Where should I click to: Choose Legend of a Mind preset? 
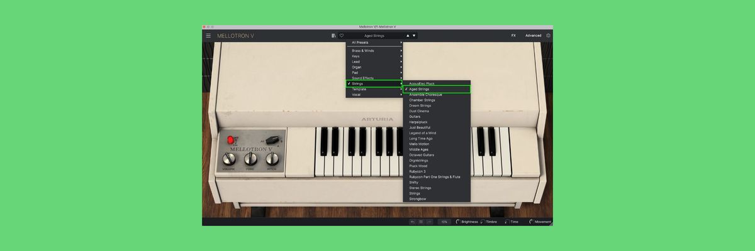(437, 133)
